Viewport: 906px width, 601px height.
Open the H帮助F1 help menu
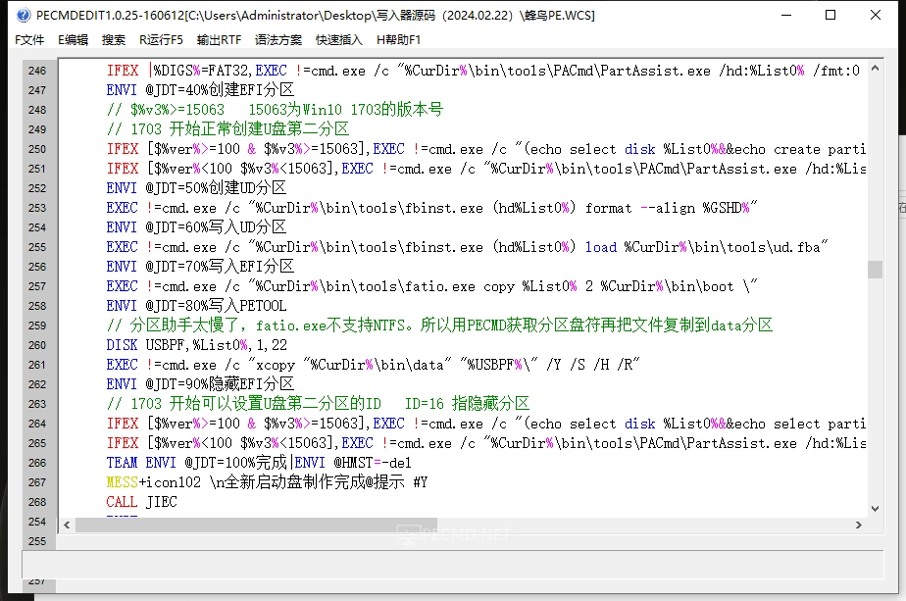click(398, 39)
